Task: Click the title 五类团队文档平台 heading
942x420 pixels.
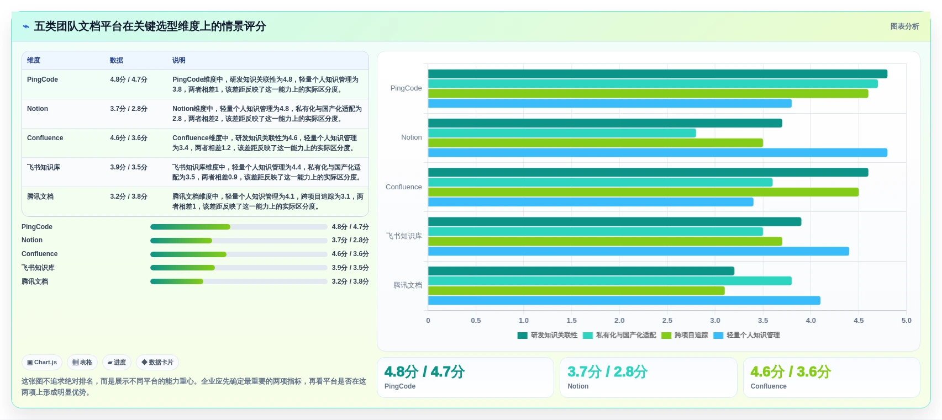Action: pyautogui.click(x=150, y=26)
